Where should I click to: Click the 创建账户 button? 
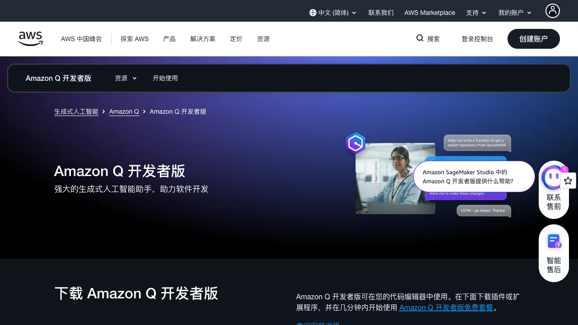(x=534, y=39)
